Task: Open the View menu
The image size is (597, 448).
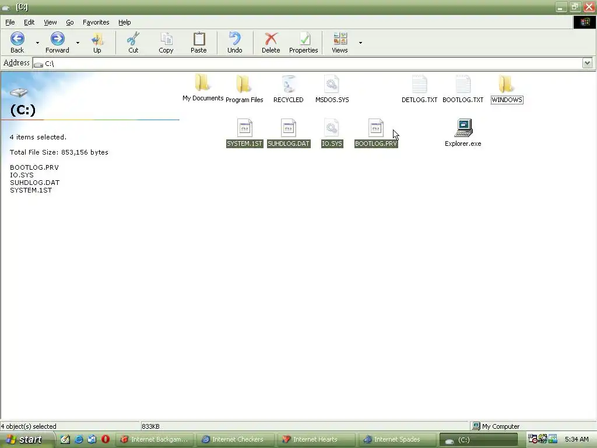Action: tap(50, 22)
